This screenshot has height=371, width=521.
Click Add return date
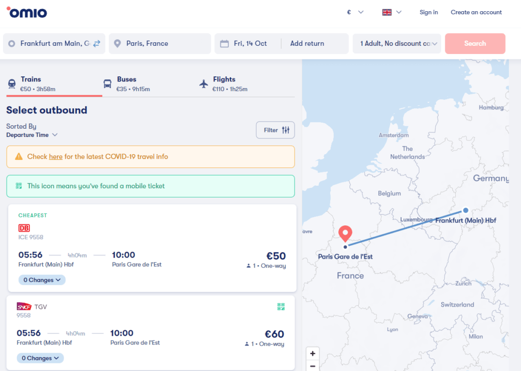coord(307,44)
